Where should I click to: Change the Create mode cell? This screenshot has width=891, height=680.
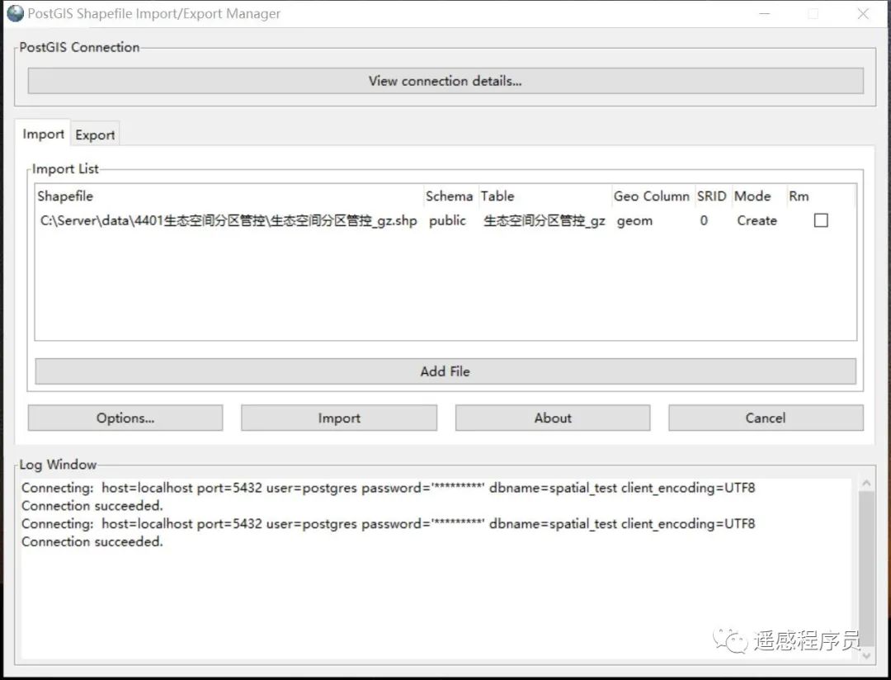pyautogui.click(x=757, y=220)
